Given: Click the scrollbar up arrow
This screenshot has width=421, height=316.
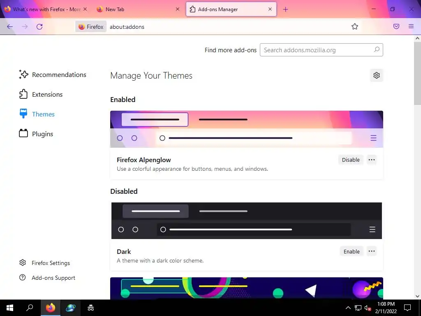Looking at the screenshot, I should click(417, 38).
